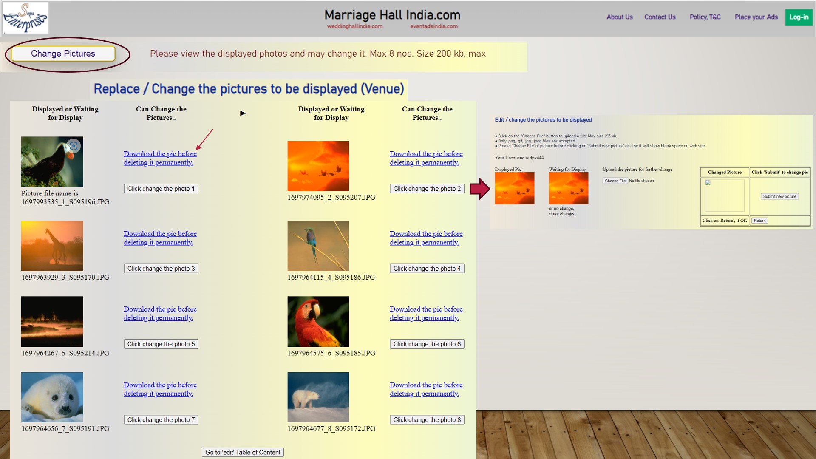
Task: Download pic link for photo 3
Action: pos(160,238)
